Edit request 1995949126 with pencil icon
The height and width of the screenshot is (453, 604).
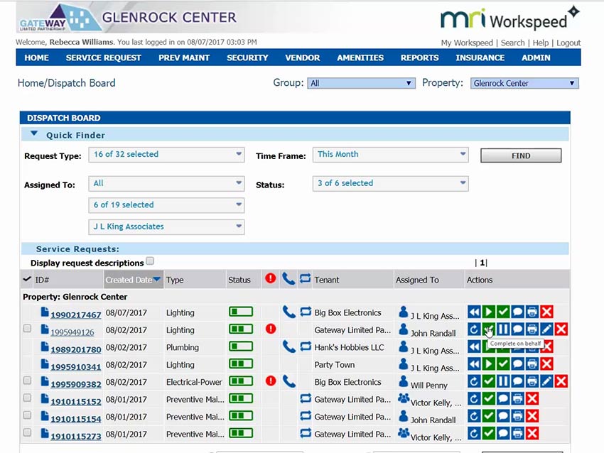pyautogui.click(x=546, y=329)
